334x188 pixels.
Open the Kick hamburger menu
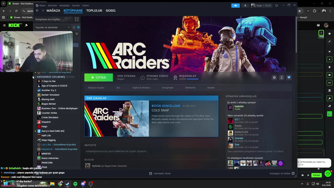4,25
